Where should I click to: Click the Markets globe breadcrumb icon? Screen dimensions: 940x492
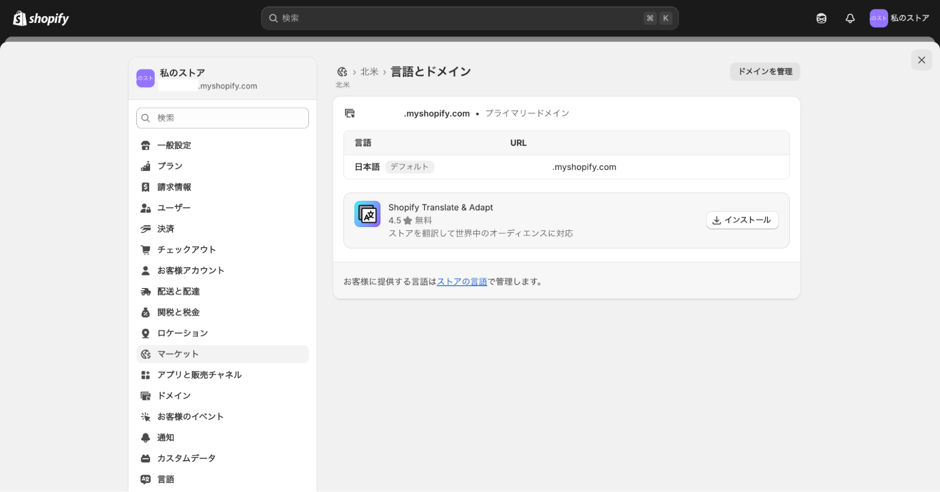pos(342,72)
